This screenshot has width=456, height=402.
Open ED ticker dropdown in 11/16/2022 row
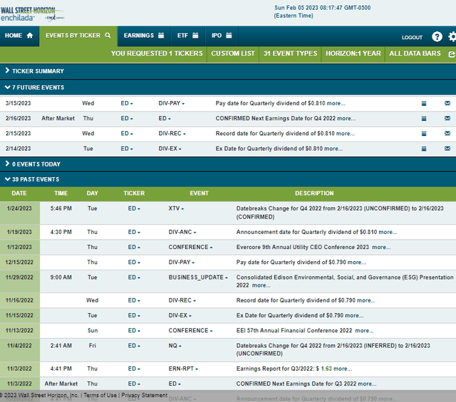click(x=134, y=300)
